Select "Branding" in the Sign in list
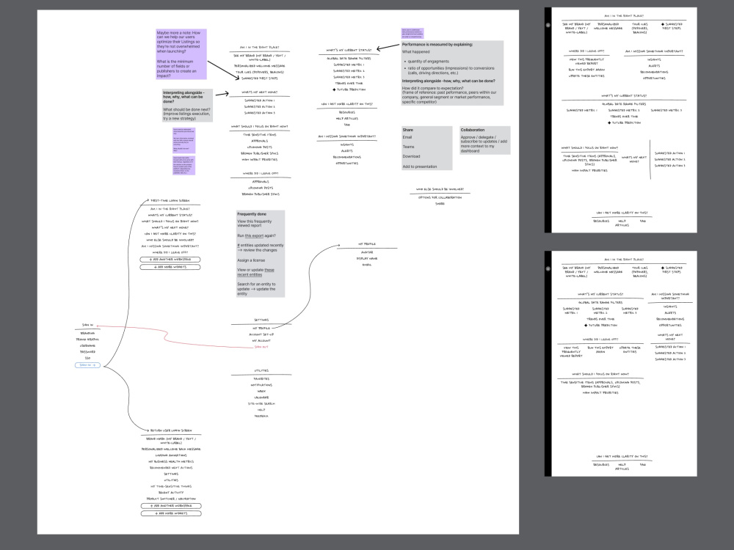The image size is (734, 550). pos(87,333)
